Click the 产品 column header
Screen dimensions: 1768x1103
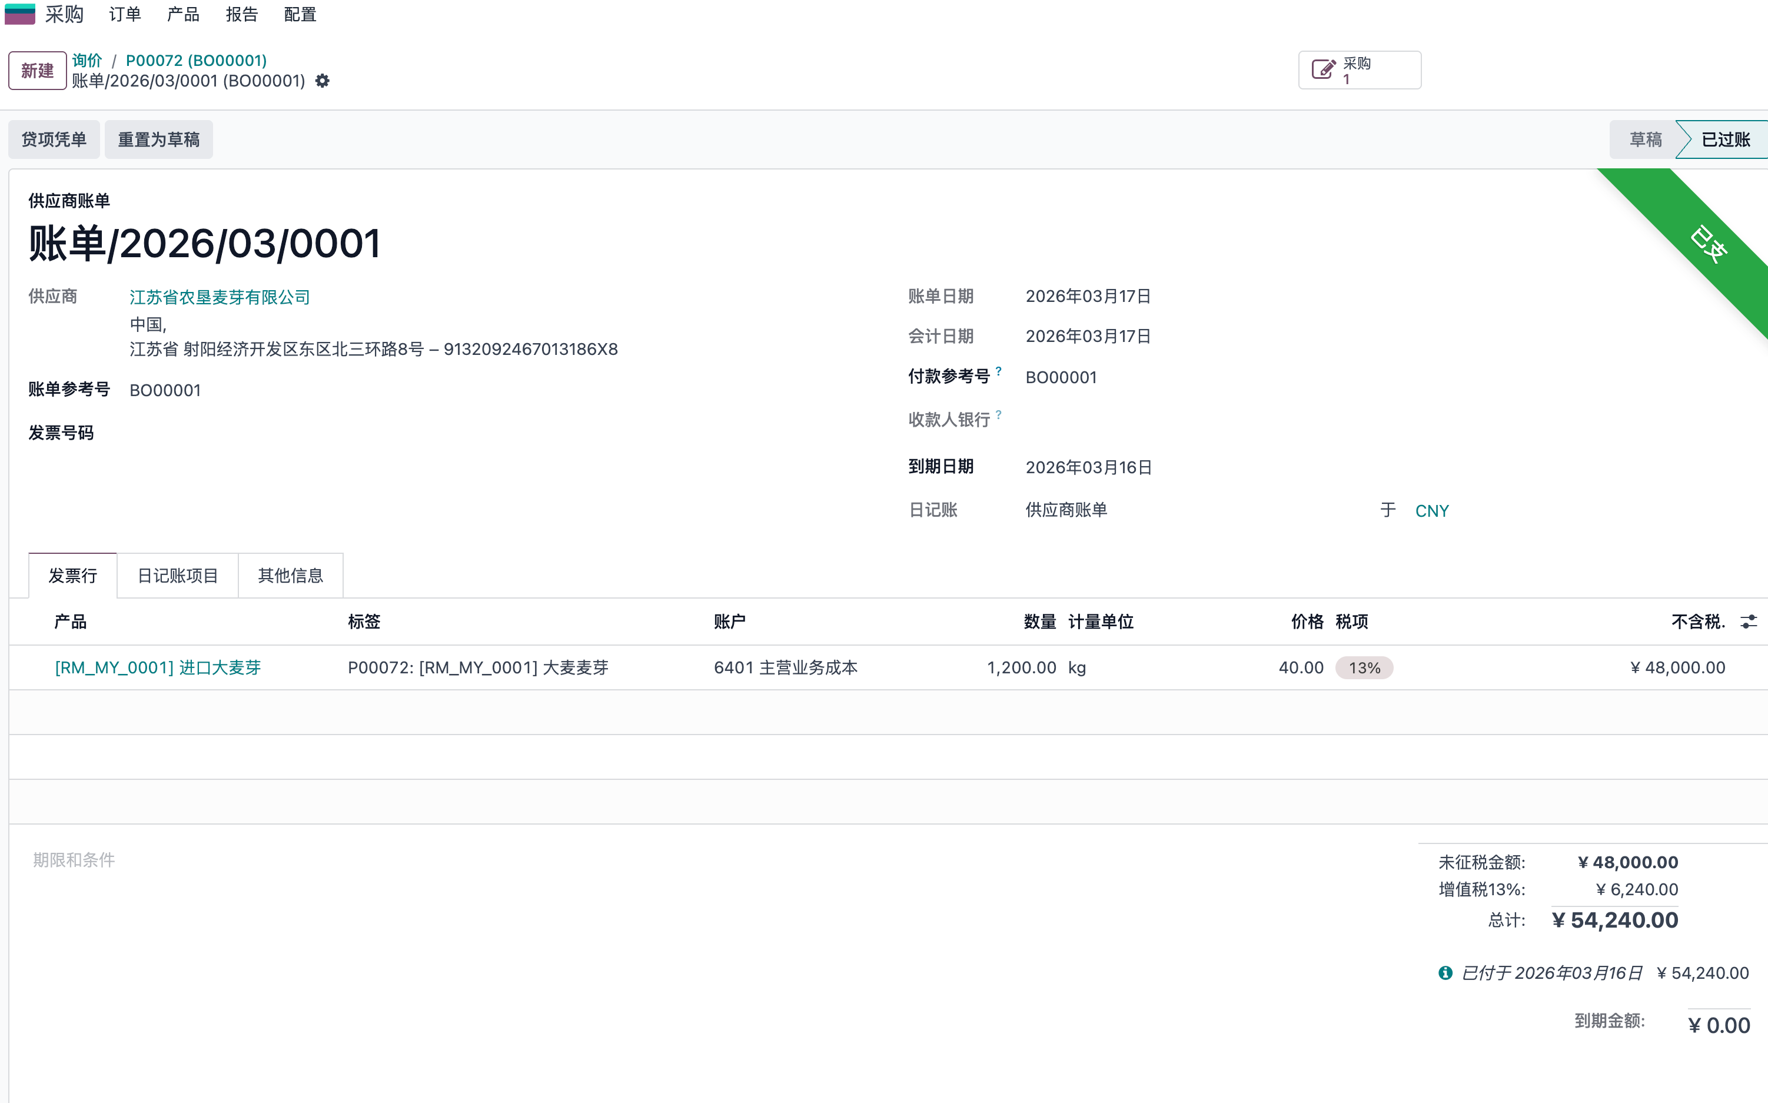tap(70, 622)
